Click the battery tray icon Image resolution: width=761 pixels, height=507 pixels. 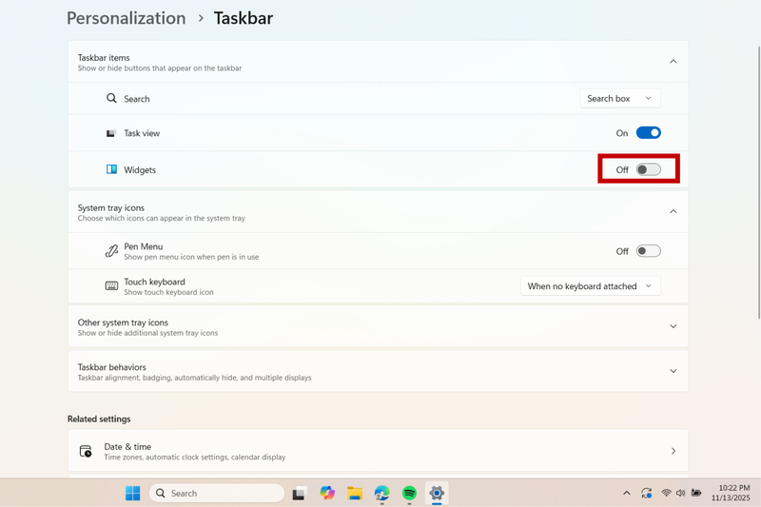pos(696,493)
